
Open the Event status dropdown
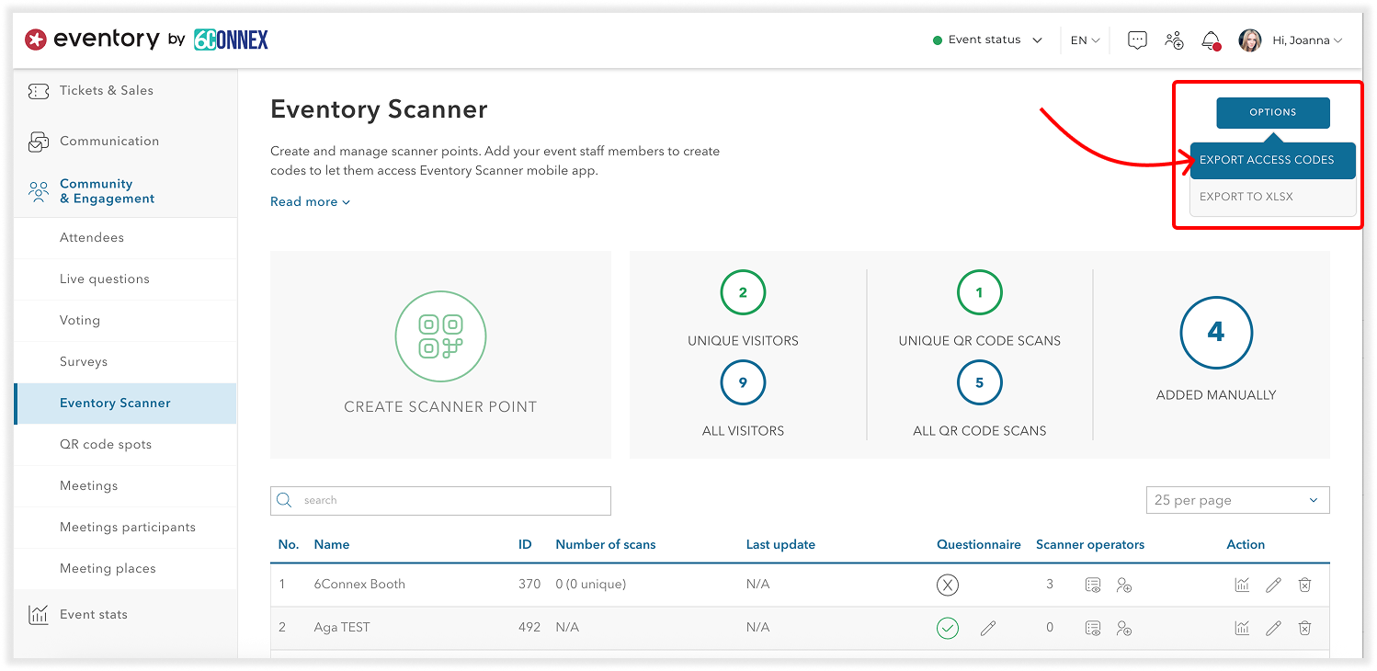987,40
